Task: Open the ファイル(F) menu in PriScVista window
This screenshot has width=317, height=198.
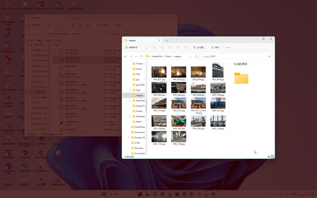Action: coord(30,40)
